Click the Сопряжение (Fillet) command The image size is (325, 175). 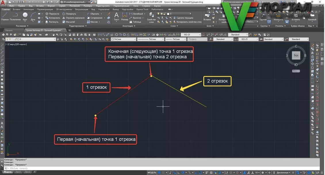95,18
